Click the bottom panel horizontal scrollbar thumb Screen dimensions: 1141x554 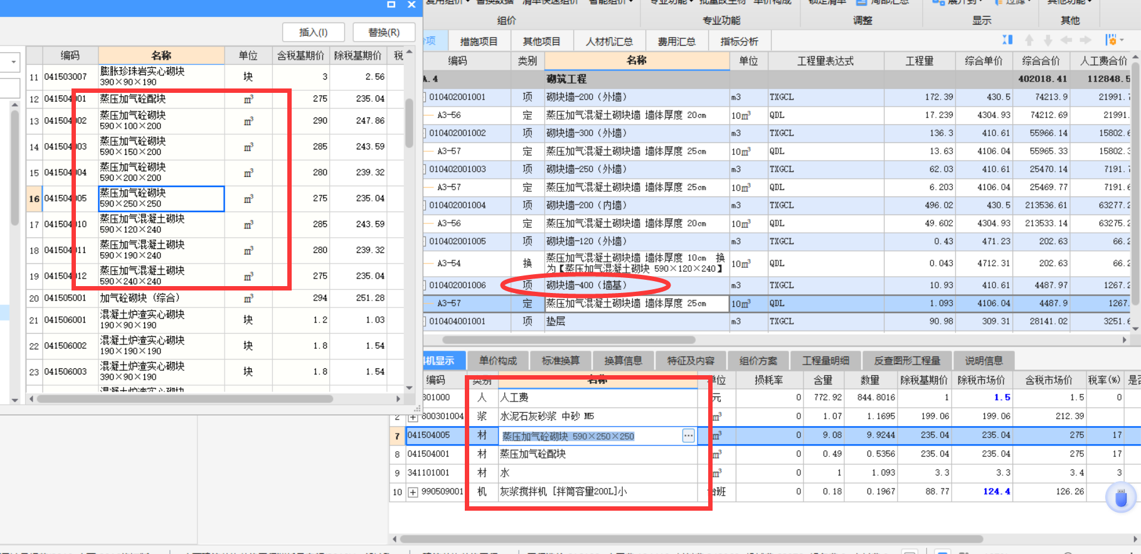click(691, 539)
